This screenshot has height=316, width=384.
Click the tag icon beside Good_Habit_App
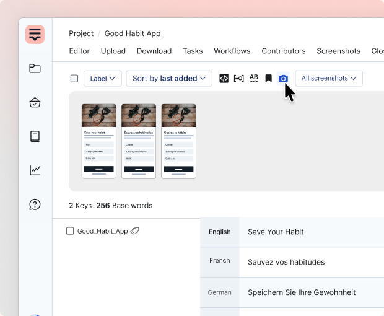pos(134,230)
